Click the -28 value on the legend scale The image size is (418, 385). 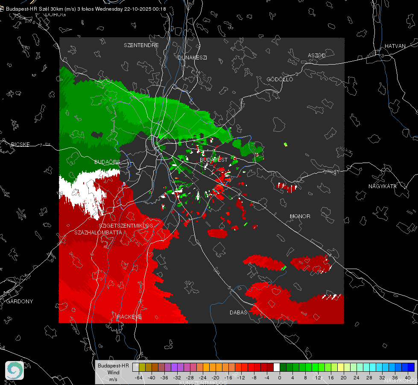tap(190, 378)
